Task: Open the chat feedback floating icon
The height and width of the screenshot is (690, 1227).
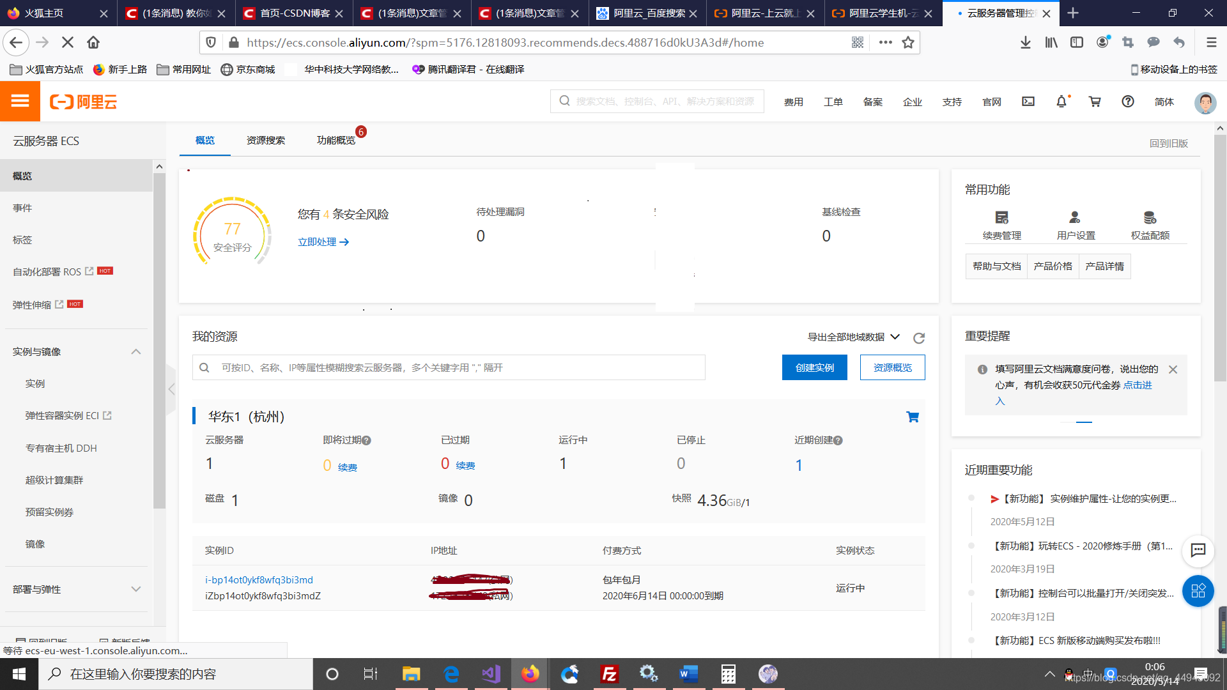Action: tap(1198, 550)
